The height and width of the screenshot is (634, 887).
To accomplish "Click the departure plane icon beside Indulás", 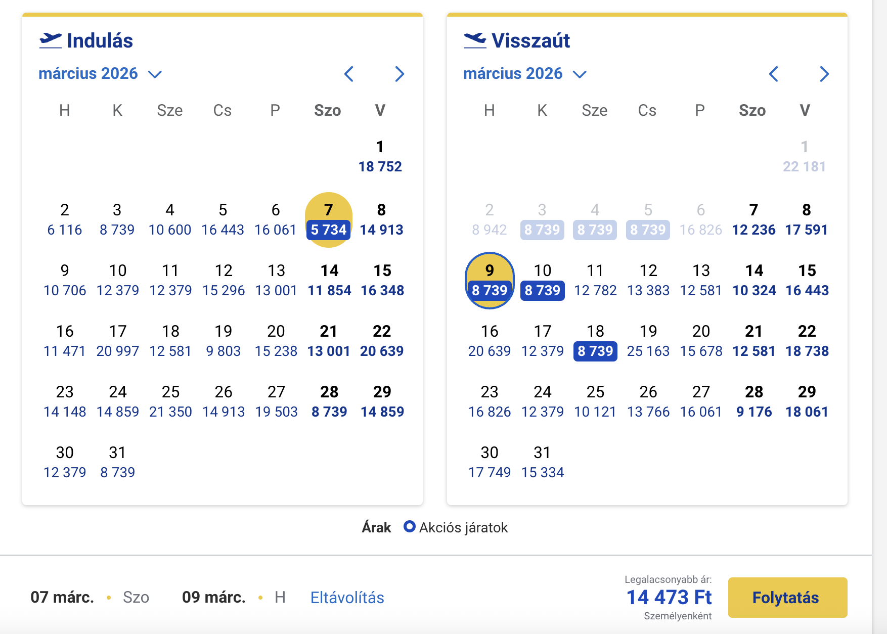I will [x=51, y=40].
